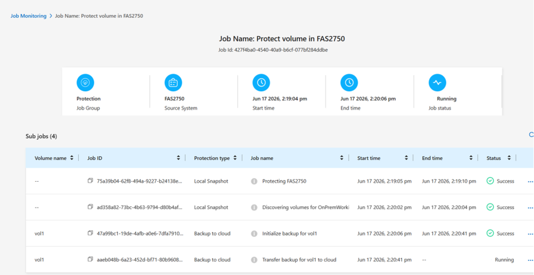Click the Running job status icon

[x=438, y=83]
